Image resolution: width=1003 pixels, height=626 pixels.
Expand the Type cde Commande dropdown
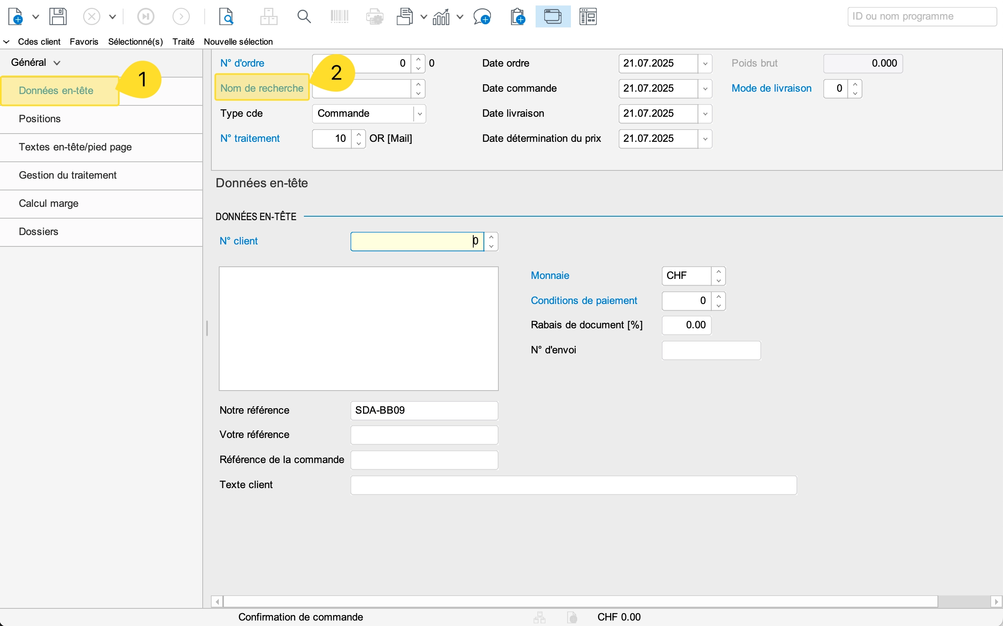(420, 114)
